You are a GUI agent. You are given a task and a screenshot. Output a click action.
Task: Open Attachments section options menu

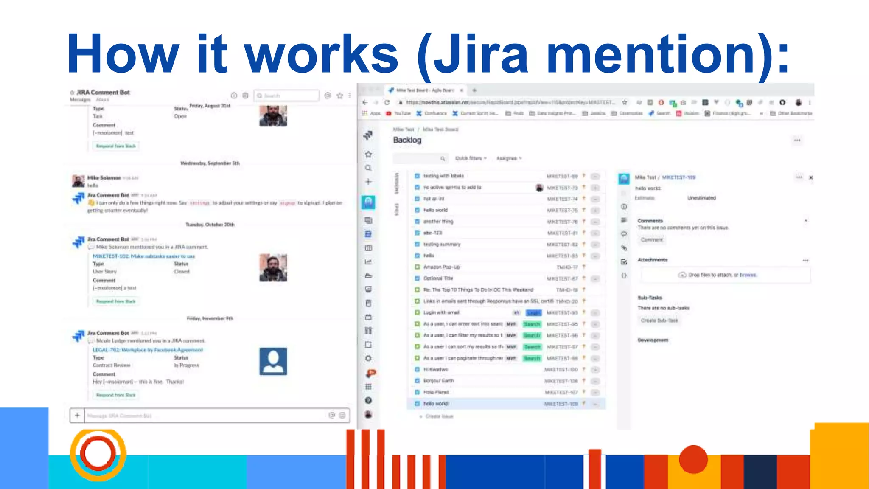pyautogui.click(x=805, y=260)
